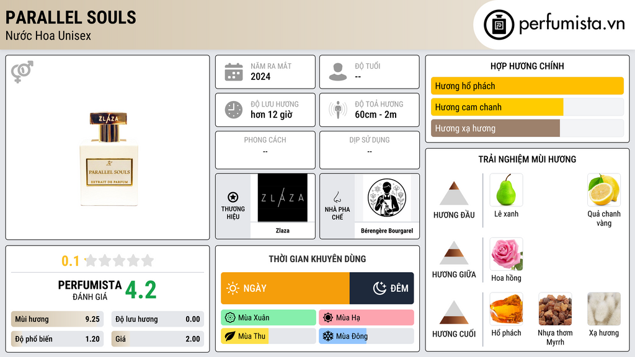Select the Nhựa thơm Myrrh note image
The image size is (635, 357).
tap(555, 309)
